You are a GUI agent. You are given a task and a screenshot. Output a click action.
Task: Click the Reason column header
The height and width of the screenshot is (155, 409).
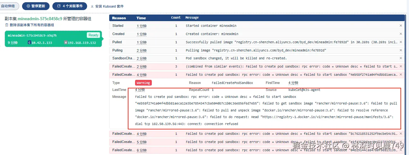coord(119,18)
